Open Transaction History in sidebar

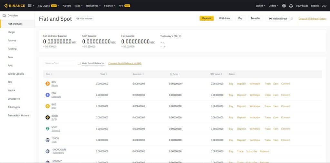pos(17,115)
